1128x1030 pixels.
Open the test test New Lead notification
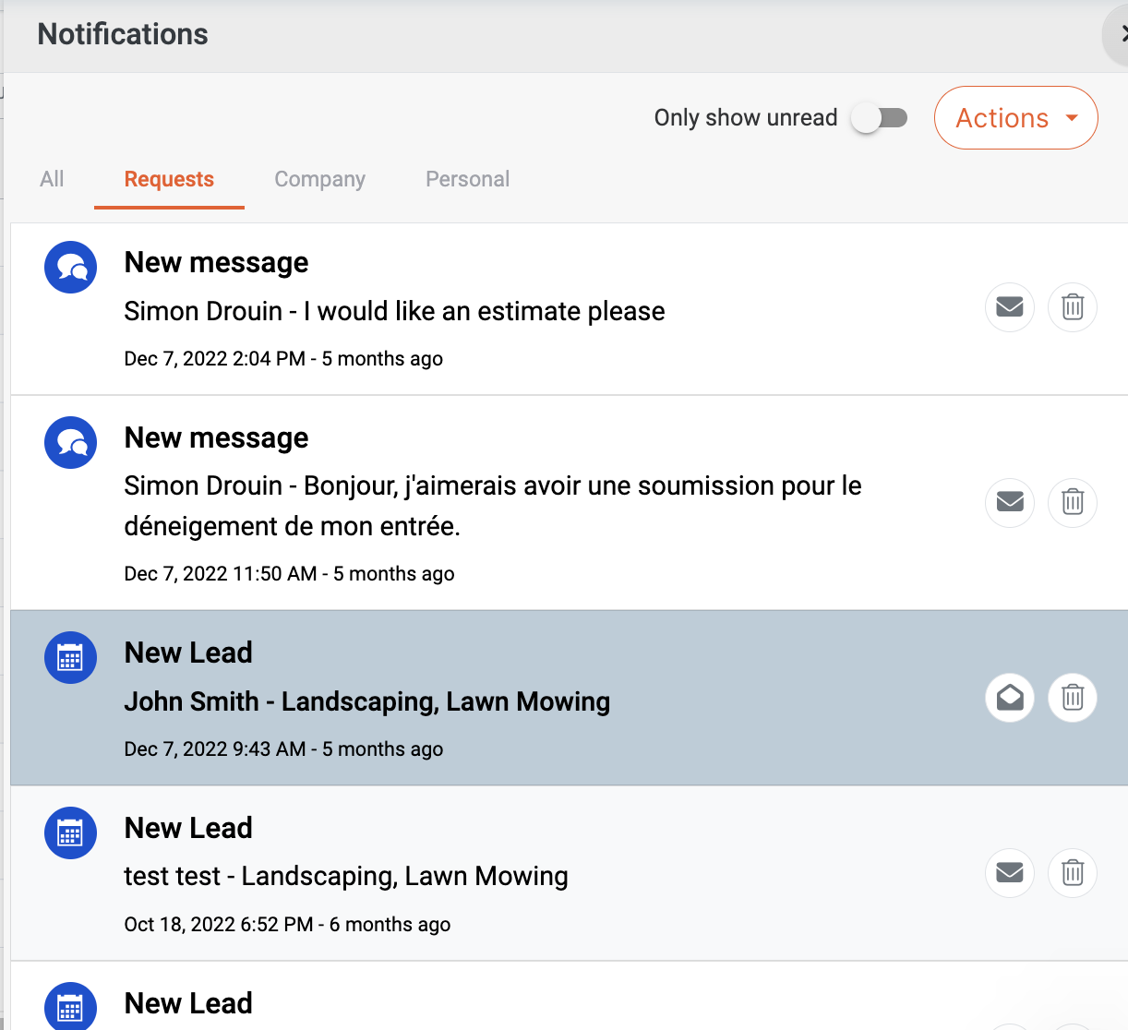tap(346, 876)
